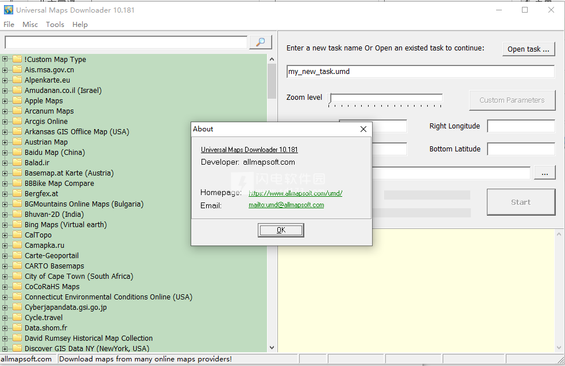
Task: Click the Universal Maps Downloader title icon
Action: click(8, 10)
